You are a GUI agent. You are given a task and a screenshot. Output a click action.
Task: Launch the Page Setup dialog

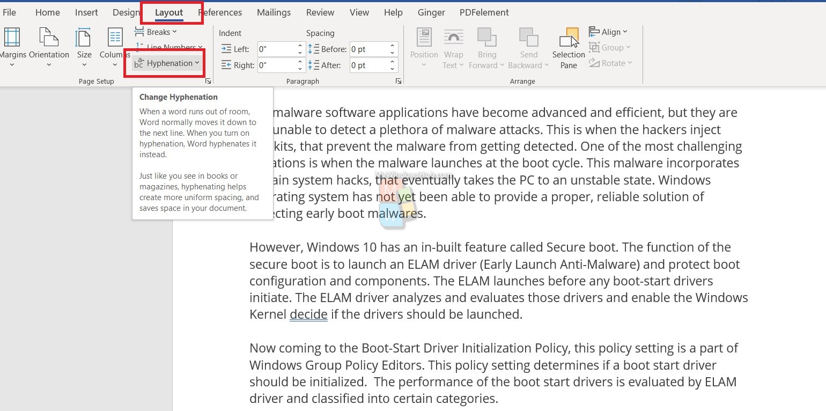[208, 82]
